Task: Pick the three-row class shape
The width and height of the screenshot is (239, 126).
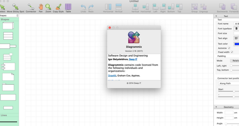Action: tap(8, 36)
